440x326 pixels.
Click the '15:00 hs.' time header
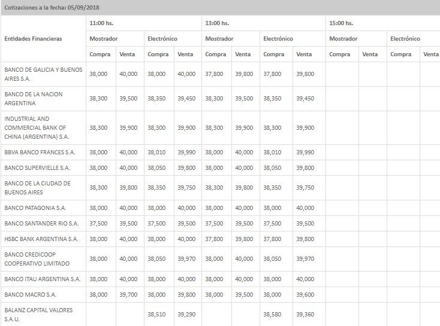(x=341, y=23)
